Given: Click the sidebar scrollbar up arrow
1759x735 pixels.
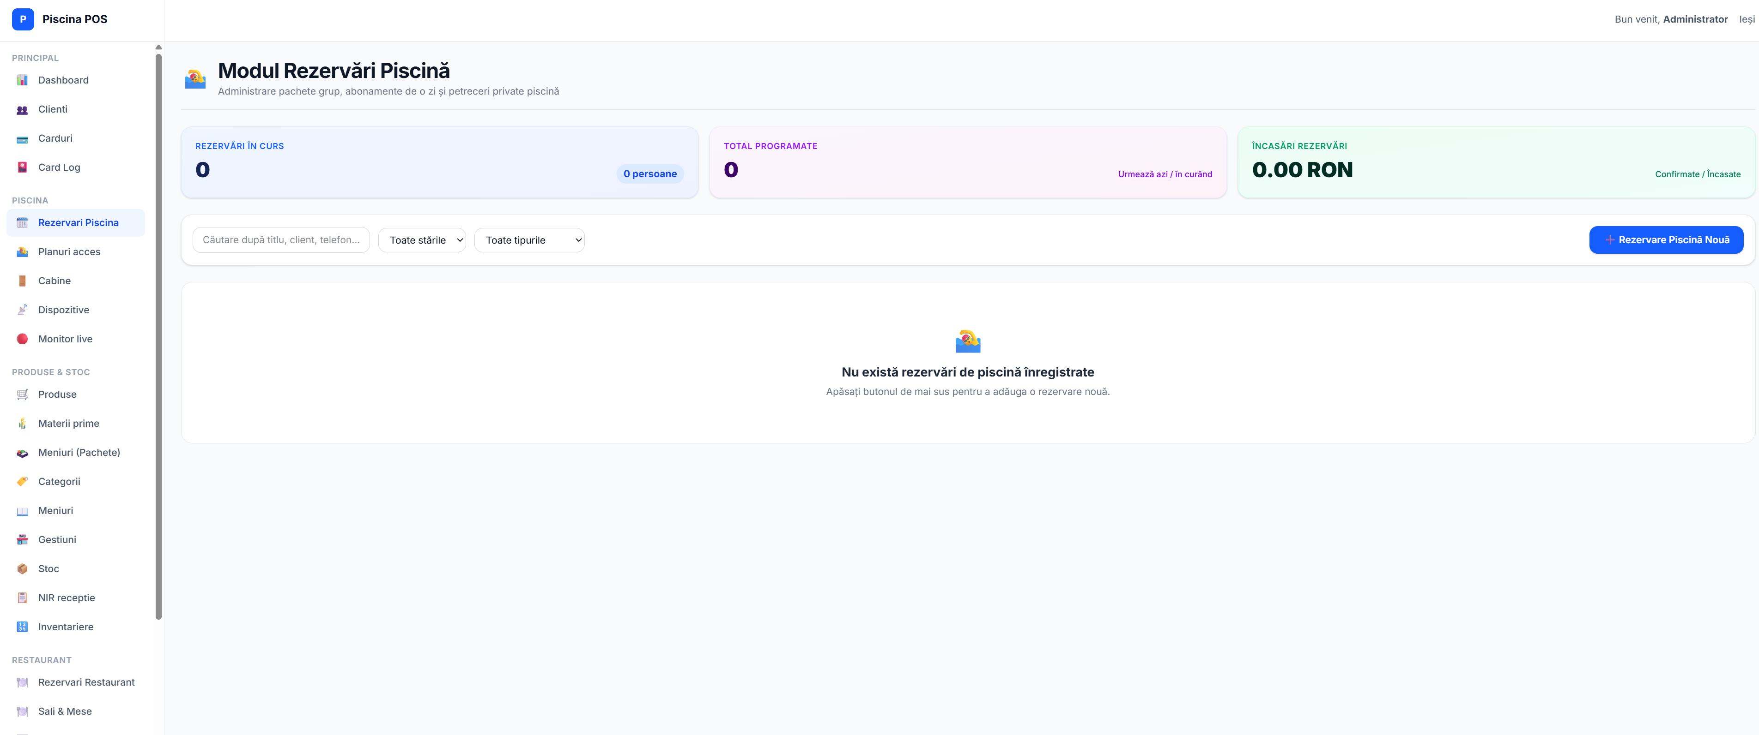Looking at the screenshot, I should 158,47.
